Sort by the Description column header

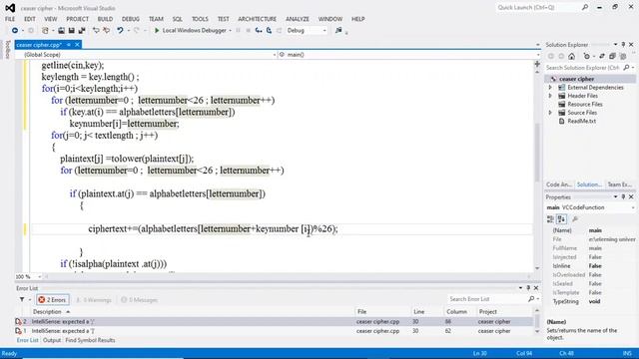coord(47,312)
